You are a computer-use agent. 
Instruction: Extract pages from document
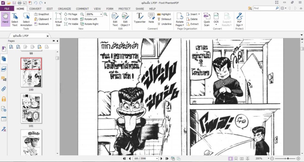point(192,24)
